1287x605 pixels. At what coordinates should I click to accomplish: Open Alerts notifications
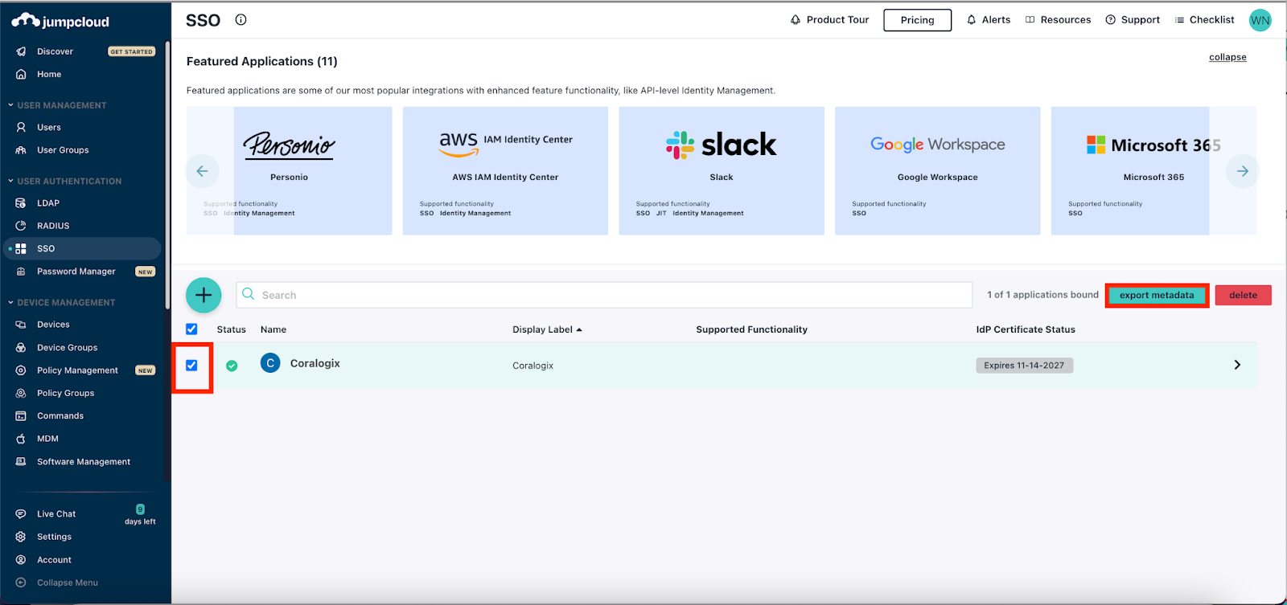(x=989, y=20)
